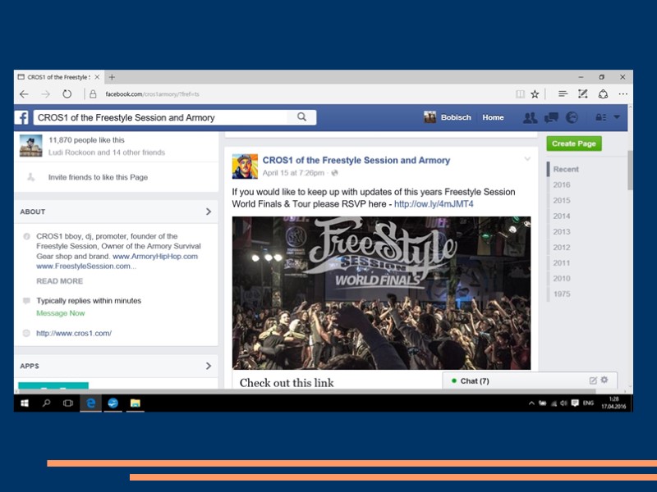Click taskbar search magnifier
Screen dimensions: 657x492
click(46, 403)
